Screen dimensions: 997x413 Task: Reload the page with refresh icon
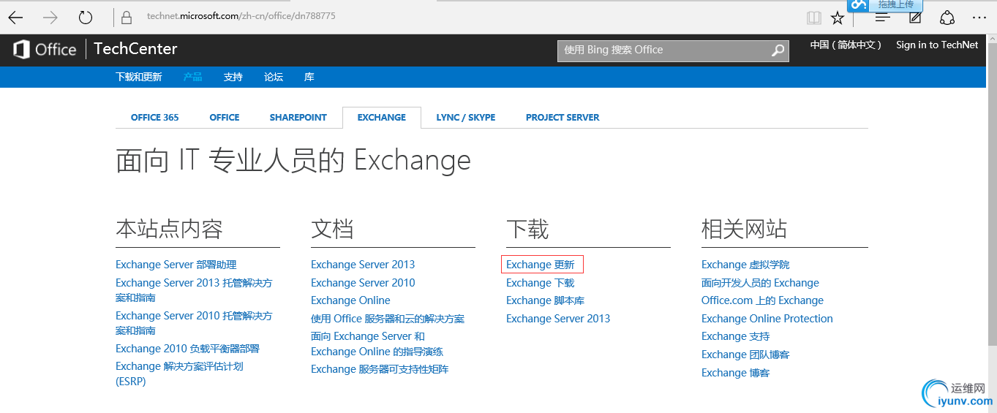click(86, 17)
